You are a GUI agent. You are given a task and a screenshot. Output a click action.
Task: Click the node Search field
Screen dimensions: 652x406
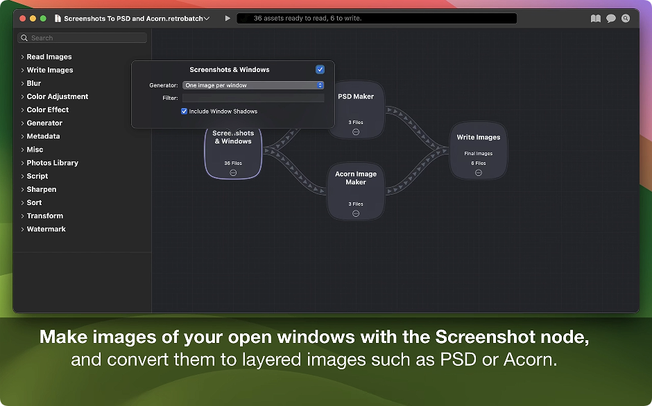(83, 38)
